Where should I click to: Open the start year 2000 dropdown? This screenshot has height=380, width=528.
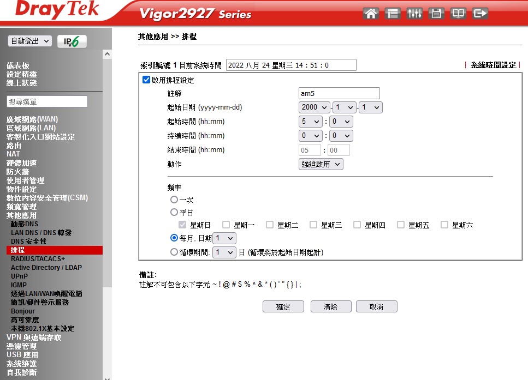pyautogui.click(x=314, y=107)
